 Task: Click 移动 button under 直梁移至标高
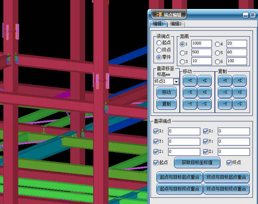click(x=166, y=92)
